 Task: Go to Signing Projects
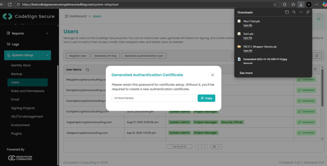(x=23, y=108)
